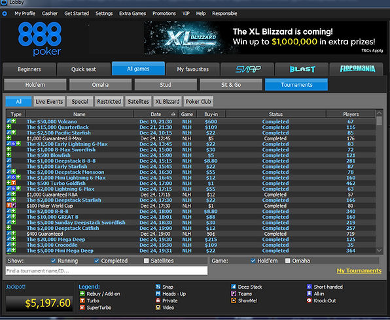This screenshot has height=320, width=390.
Task: Click the XL Blizzard promo banner
Action: pyautogui.click(x=265, y=38)
